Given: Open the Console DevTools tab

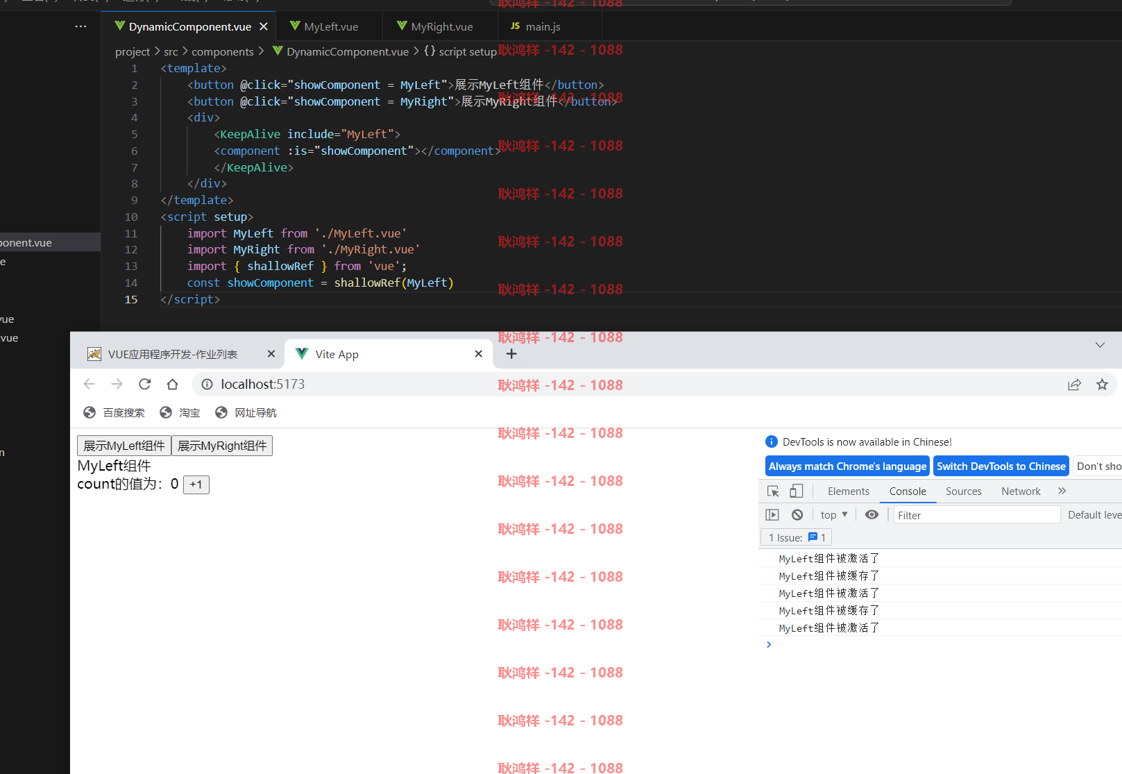Looking at the screenshot, I should tap(908, 491).
